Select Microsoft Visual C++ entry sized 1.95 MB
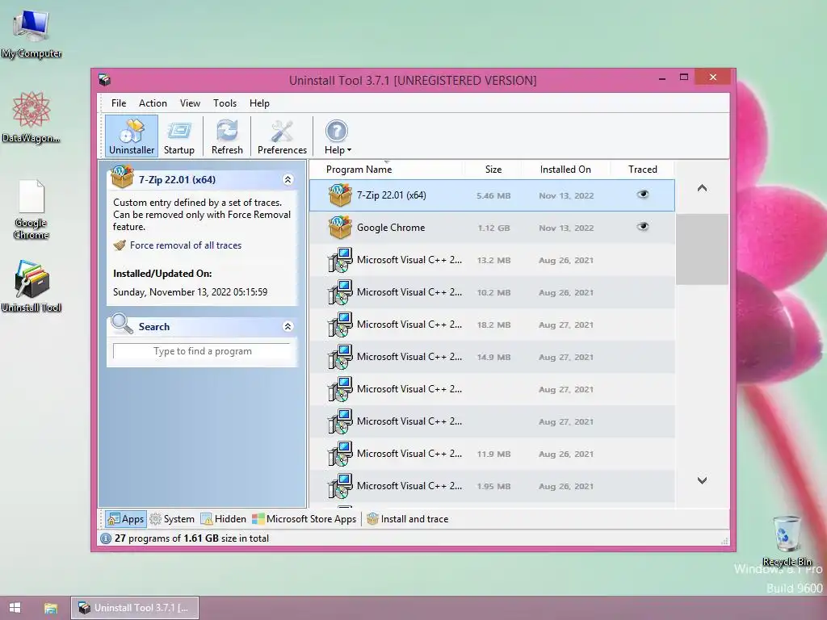Viewport: 827px width, 620px height. (x=492, y=485)
